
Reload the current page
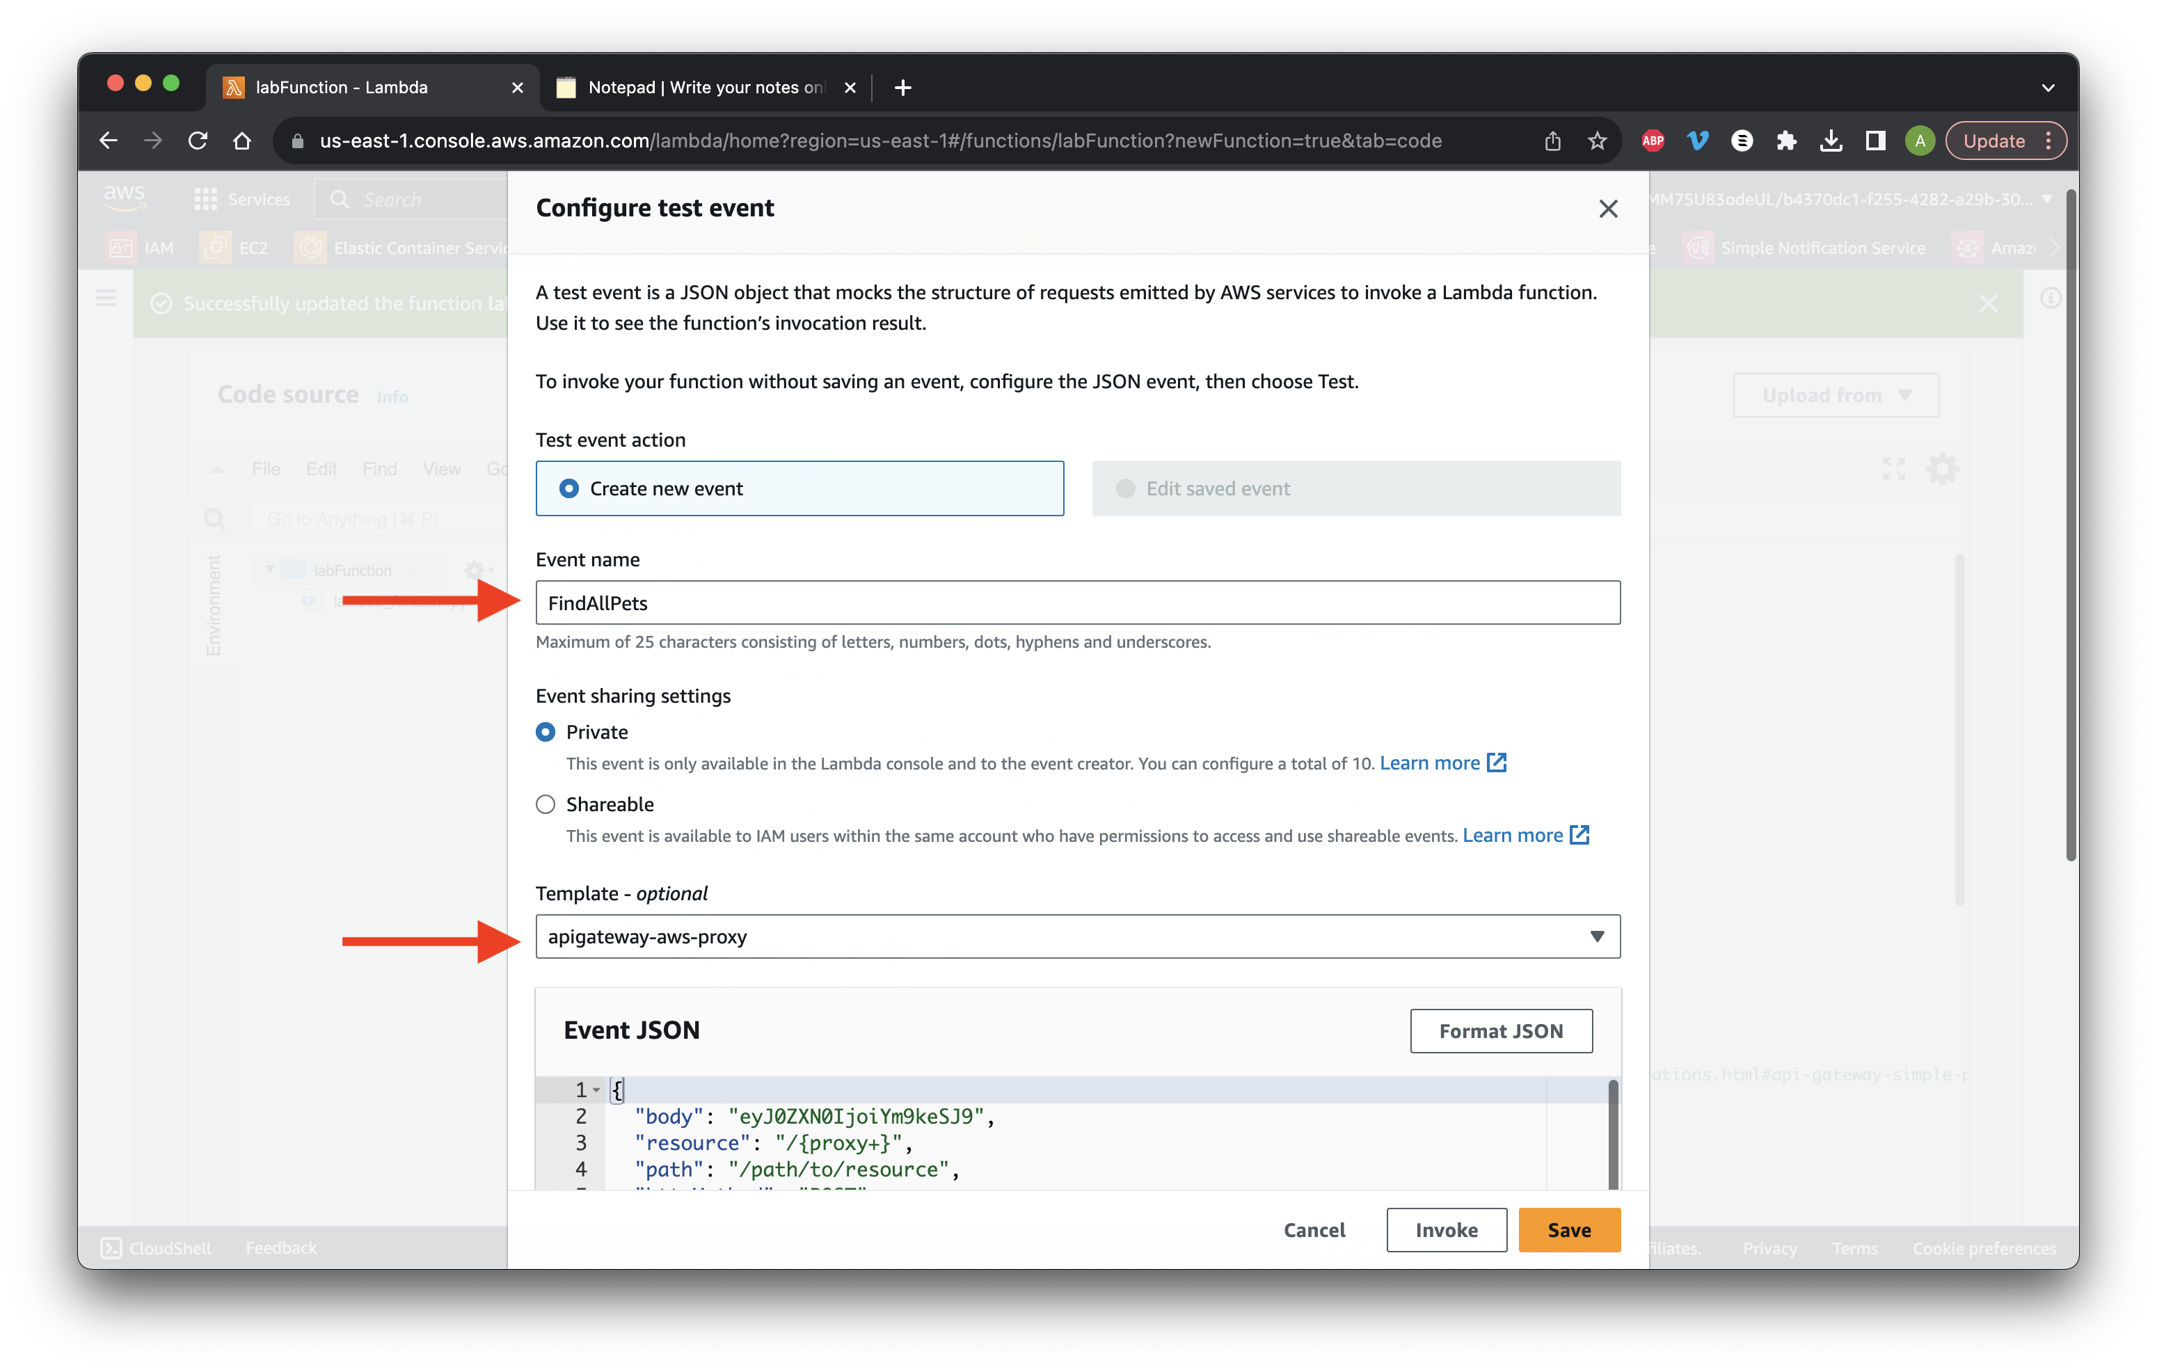(198, 141)
